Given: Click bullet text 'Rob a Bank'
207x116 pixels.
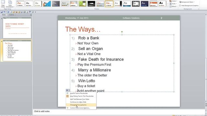Looking at the screenshot, I should (x=89, y=38).
